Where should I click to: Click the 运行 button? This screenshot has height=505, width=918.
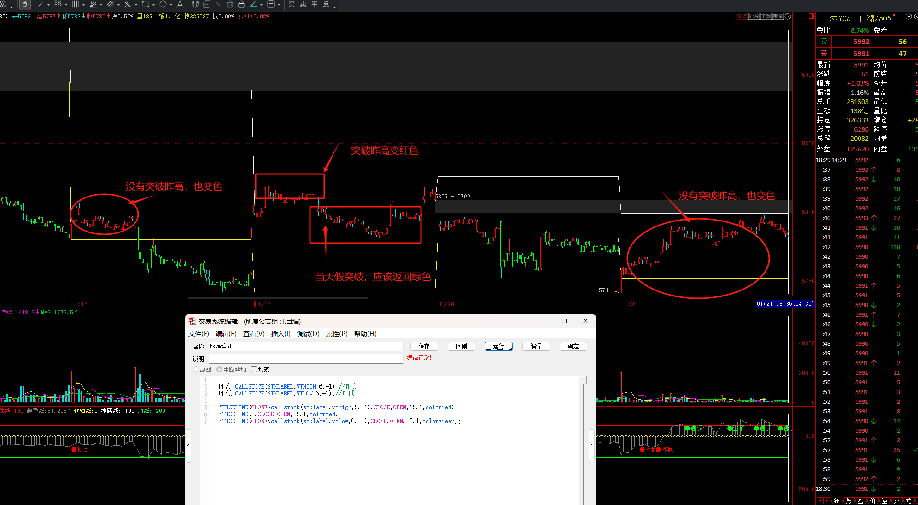pos(499,346)
